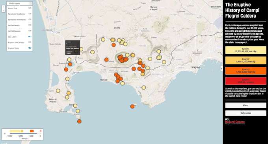Image resolution: width=268 pixels, height=144 pixels.
Task: Zoom out of the map
Action: coord(4,11)
